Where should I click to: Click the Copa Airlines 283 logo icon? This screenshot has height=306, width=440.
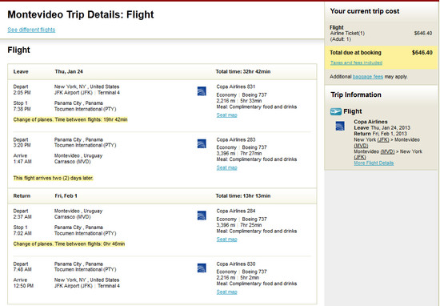tap(202, 143)
